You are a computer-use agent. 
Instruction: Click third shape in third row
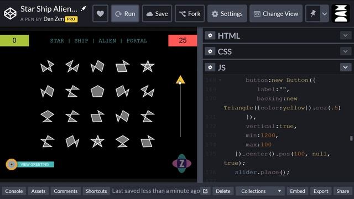pos(97,117)
